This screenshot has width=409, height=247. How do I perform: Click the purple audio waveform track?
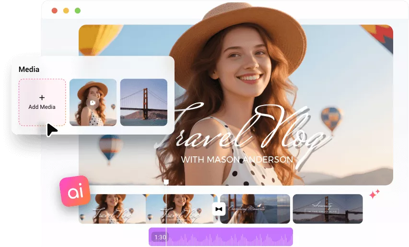click(x=221, y=237)
